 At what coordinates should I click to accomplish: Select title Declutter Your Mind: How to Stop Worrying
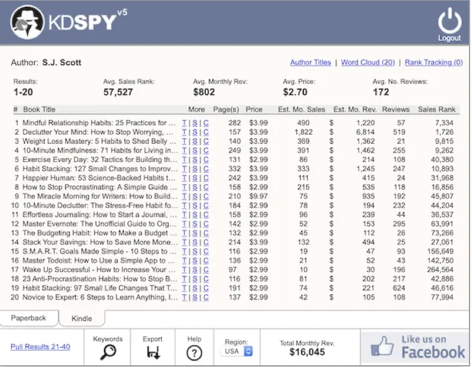(98, 132)
